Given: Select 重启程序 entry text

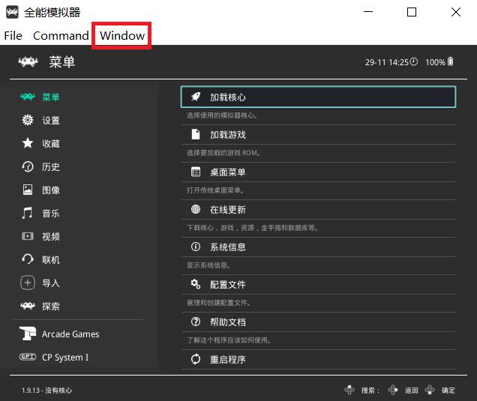Looking at the screenshot, I should click(228, 360).
